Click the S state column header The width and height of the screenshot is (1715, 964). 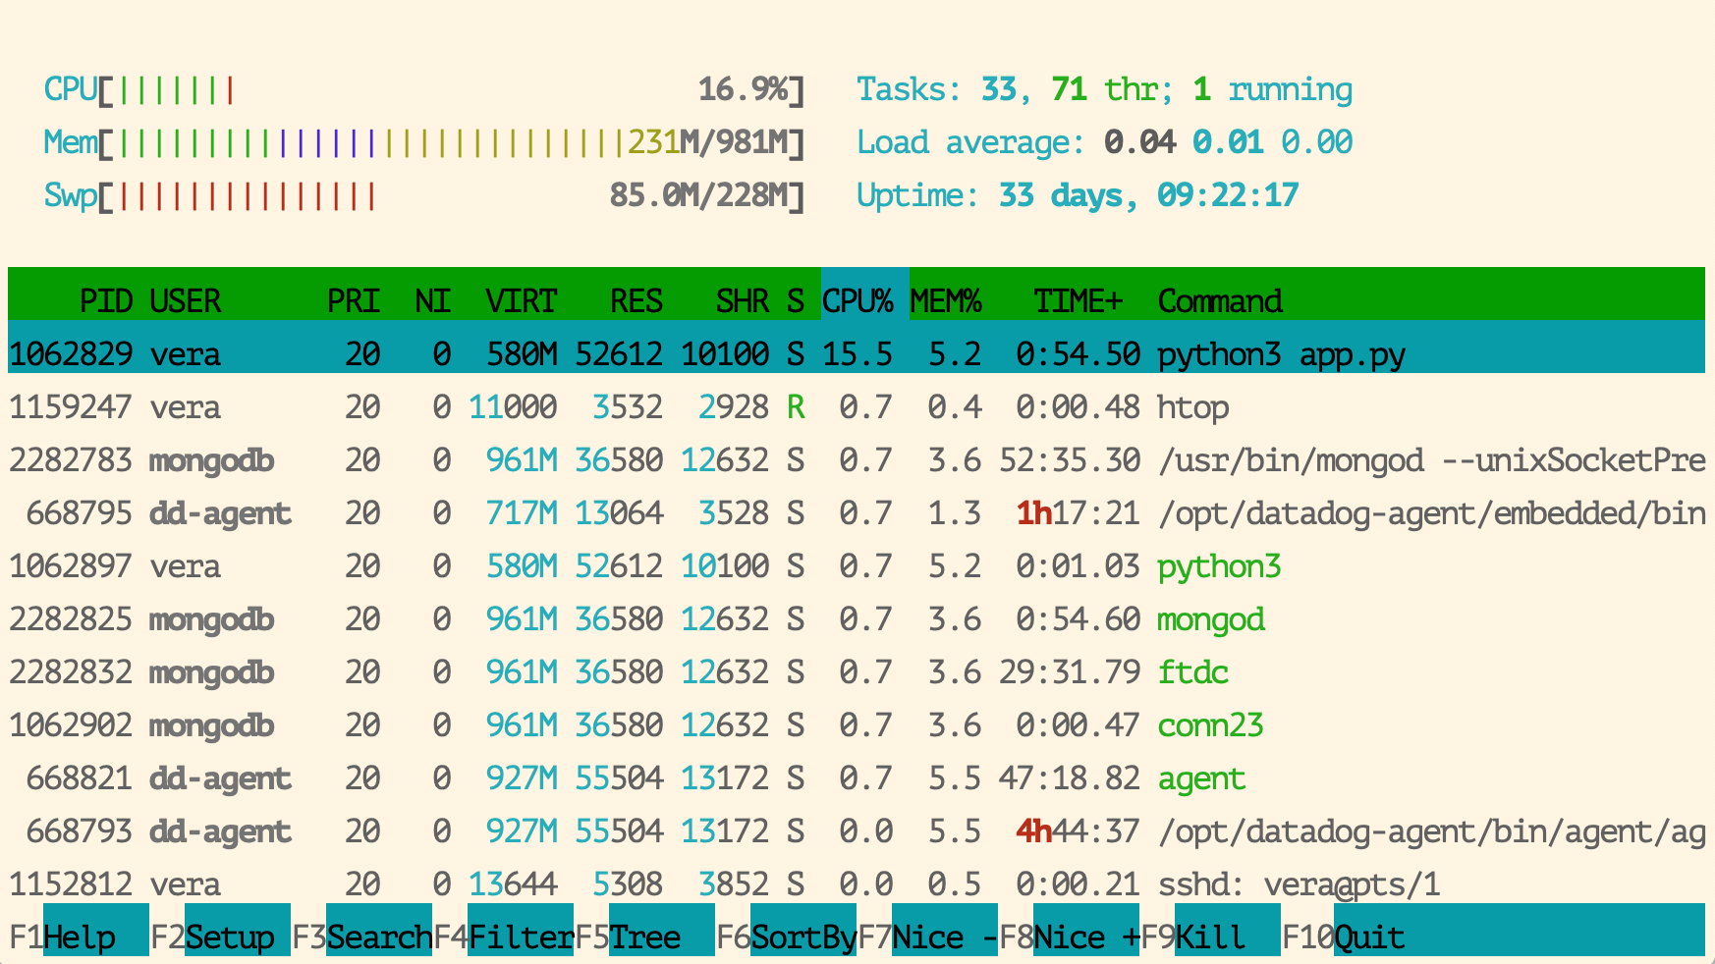pos(796,301)
